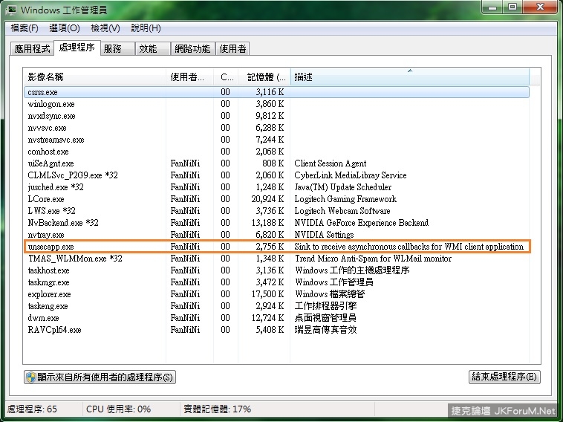Switch to the 使用者 tab
This screenshot has width=563, height=422.
click(232, 49)
